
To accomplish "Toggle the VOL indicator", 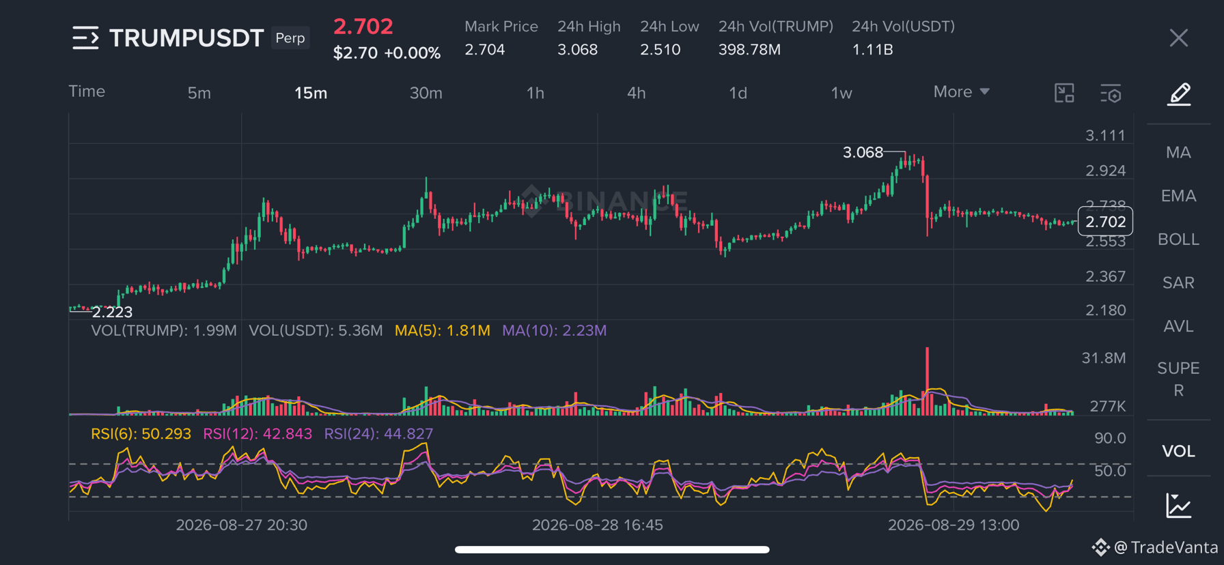I will click(x=1178, y=451).
